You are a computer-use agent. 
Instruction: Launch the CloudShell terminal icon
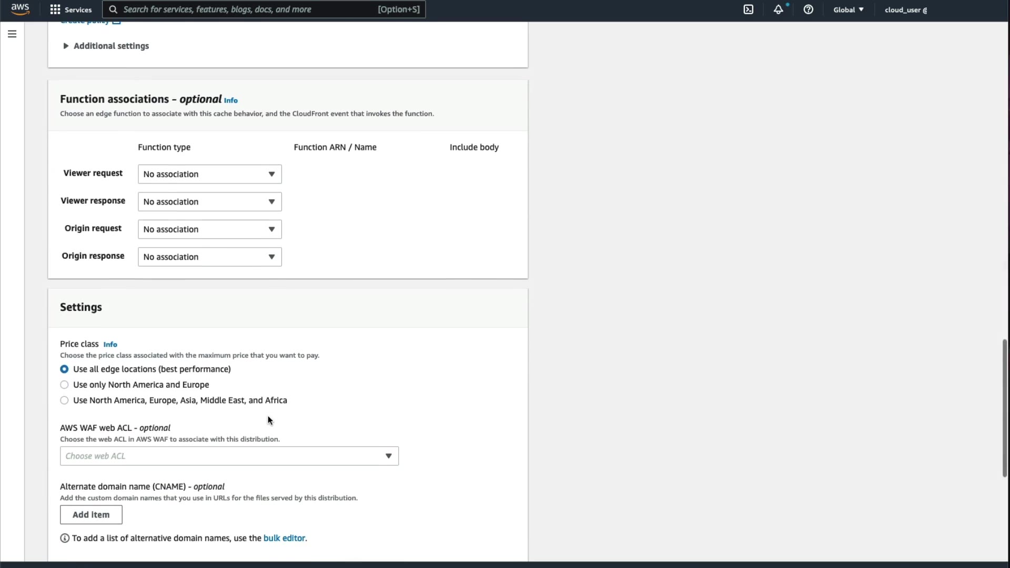point(748,9)
